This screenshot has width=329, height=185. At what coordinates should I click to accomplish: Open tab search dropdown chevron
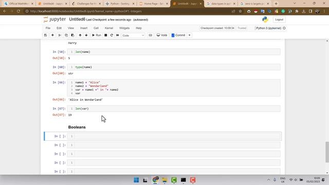click(x=295, y=4)
